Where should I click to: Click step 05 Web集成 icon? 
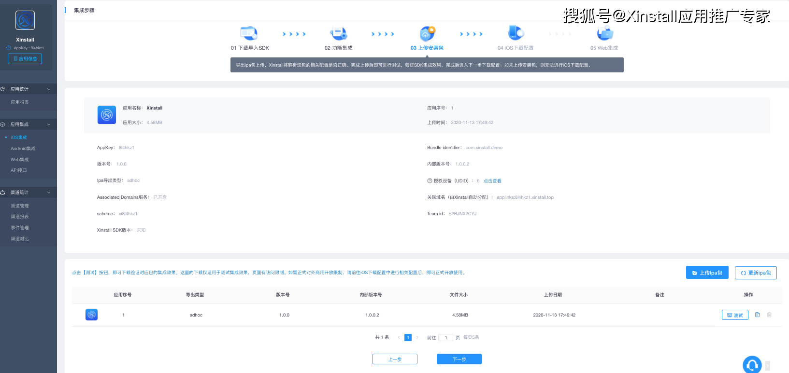[x=604, y=33]
